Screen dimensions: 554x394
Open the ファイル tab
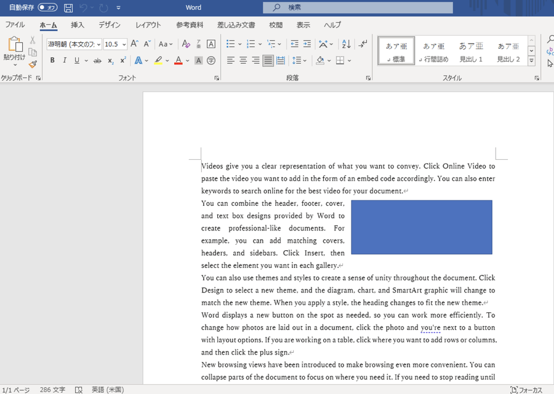(15, 25)
